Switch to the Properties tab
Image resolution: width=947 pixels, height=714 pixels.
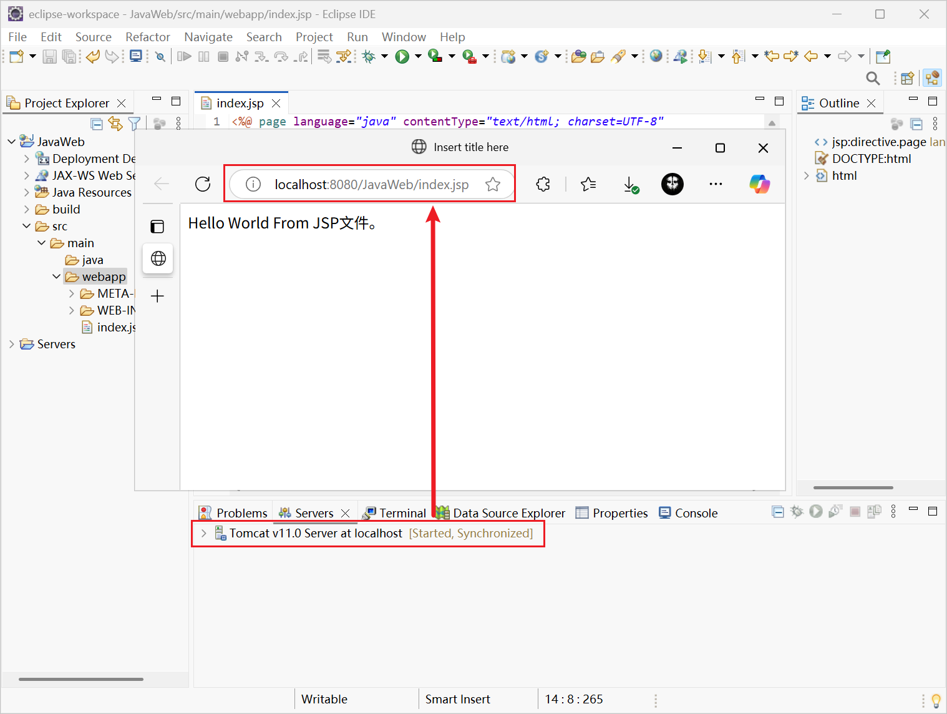click(612, 513)
